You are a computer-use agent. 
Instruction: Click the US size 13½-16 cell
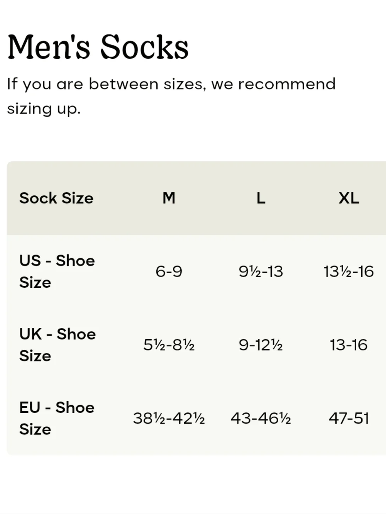click(x=349, y=271)
